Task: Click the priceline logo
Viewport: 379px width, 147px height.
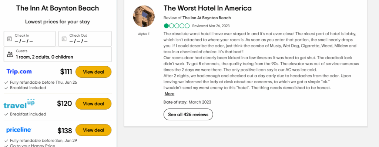Action: (x=19, y=130)
